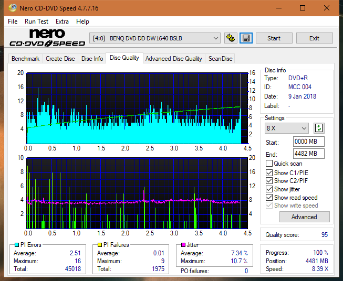Click the Nero app icon in title bar

(x=13, y=8)
